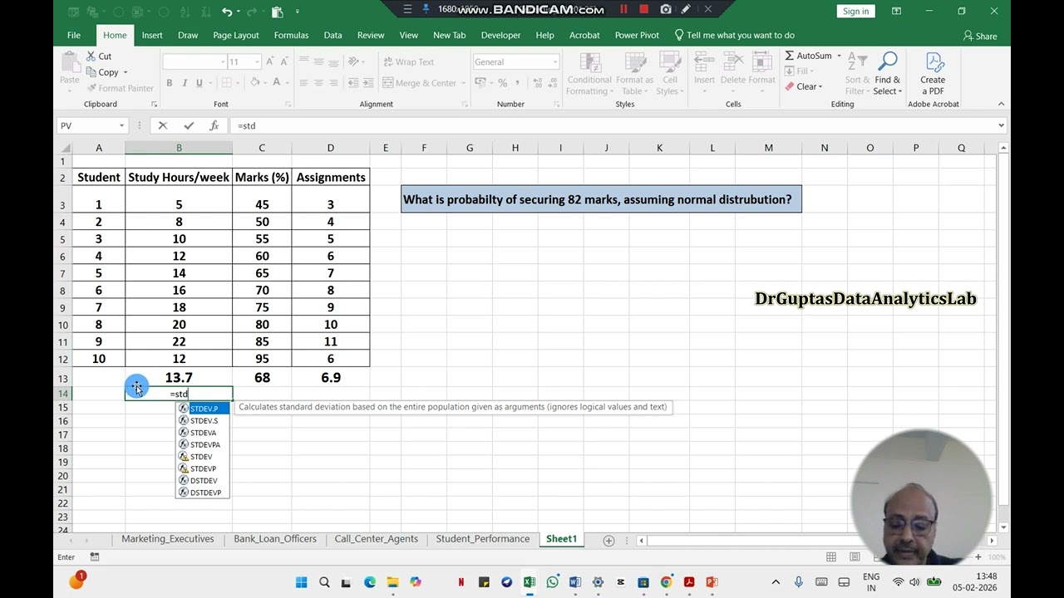Click the Conditional Formatting icon
The height and width of the screenshot is (598, 1064).
[x=590, y=63]
